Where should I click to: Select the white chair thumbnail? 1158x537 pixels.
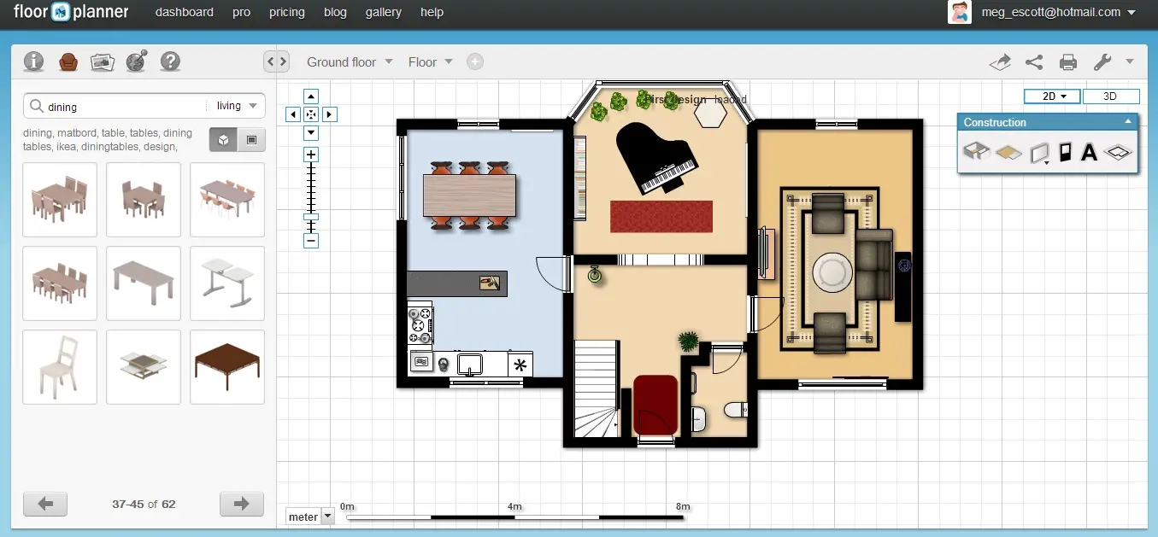point(59,367)
